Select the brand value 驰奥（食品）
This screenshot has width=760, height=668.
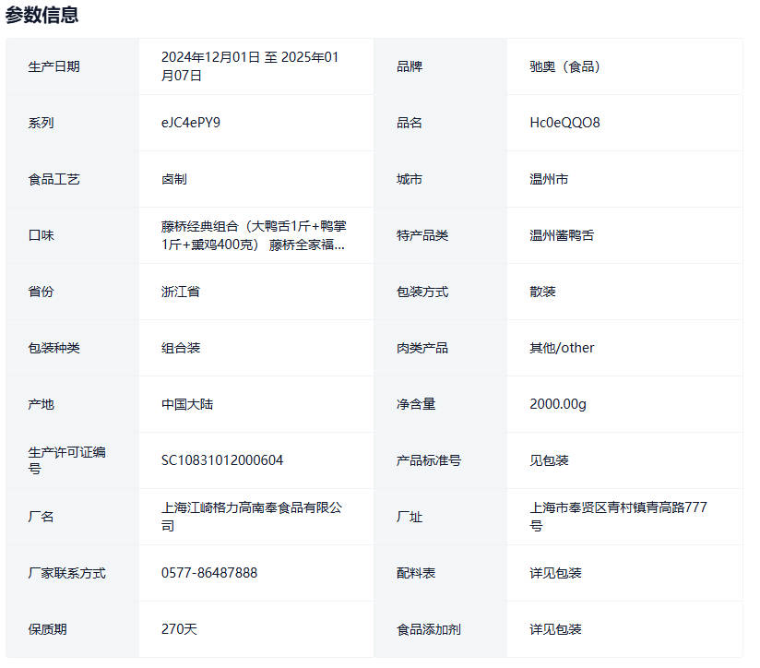pyautogui.click(x=564, y=66)
